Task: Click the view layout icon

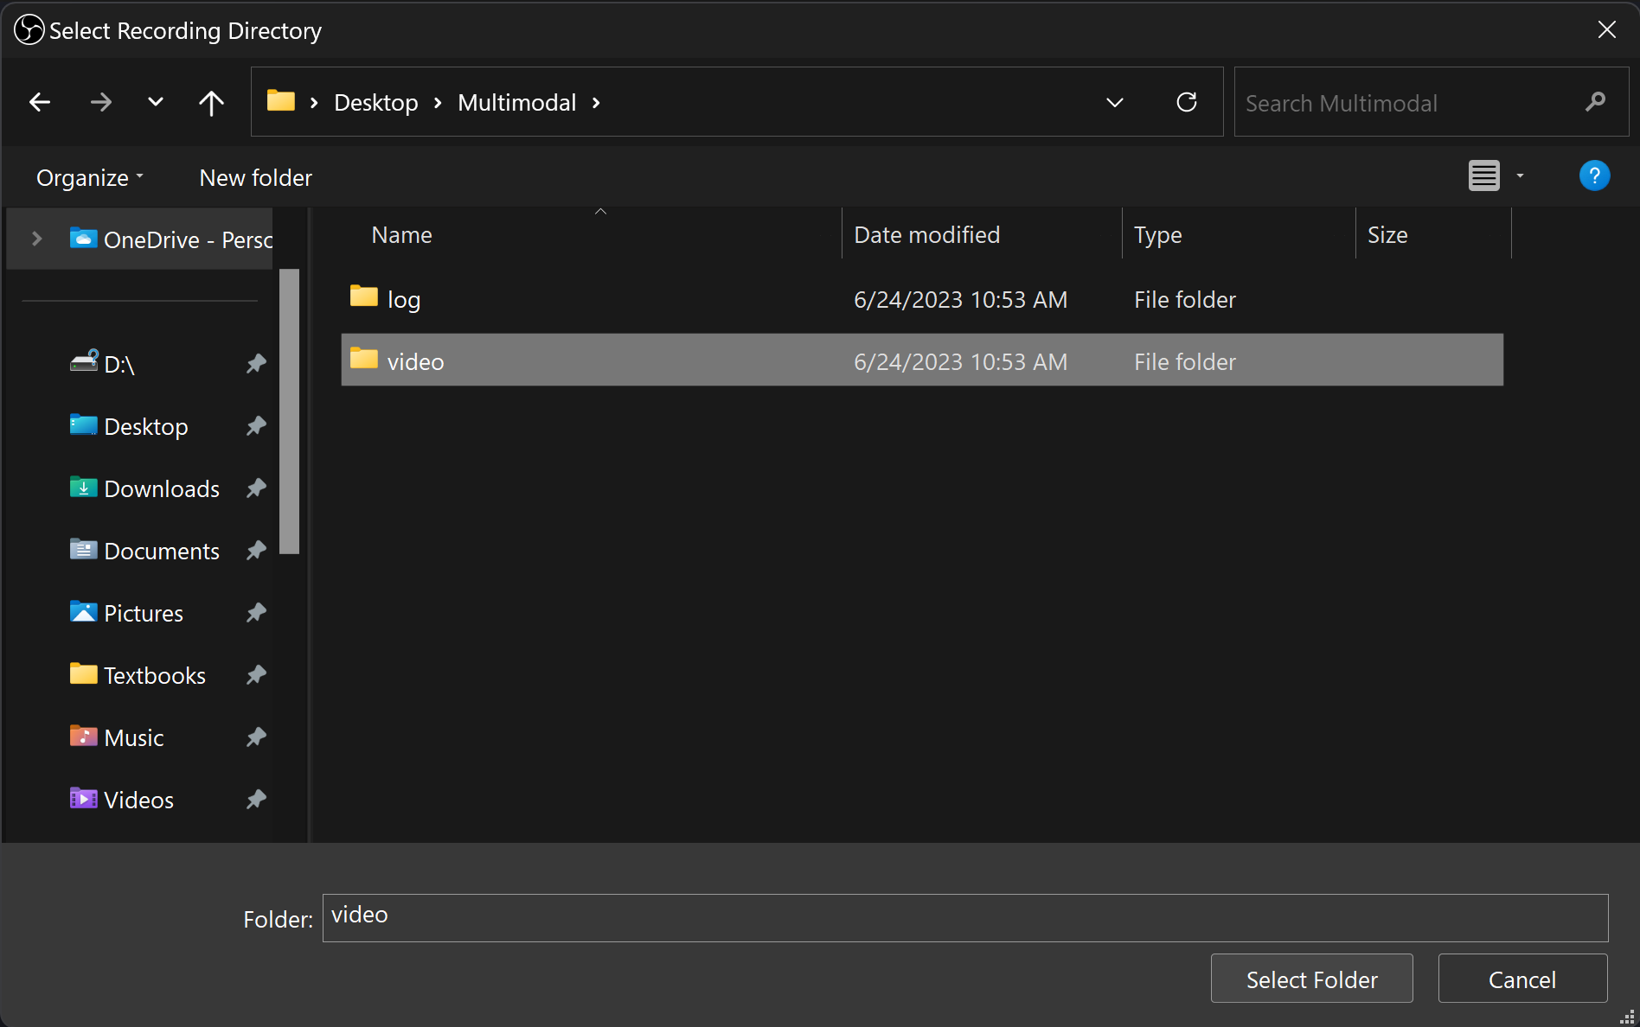Action: (1483, 176)
